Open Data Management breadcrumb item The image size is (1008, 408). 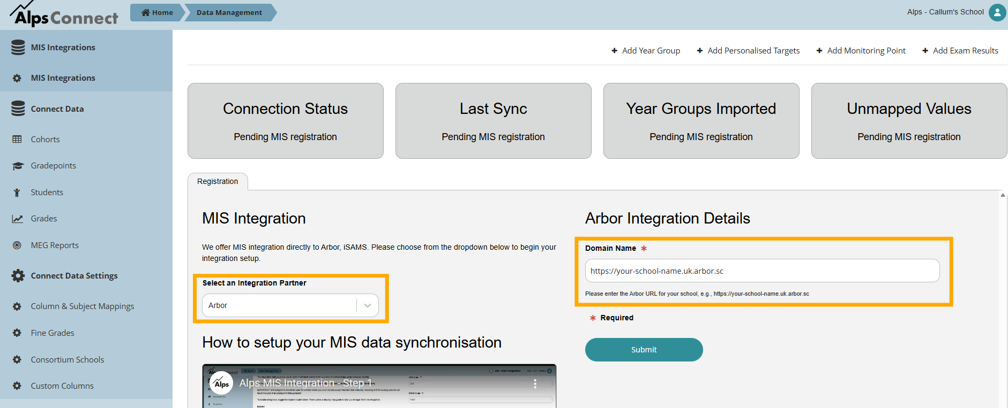click(229, 12)
